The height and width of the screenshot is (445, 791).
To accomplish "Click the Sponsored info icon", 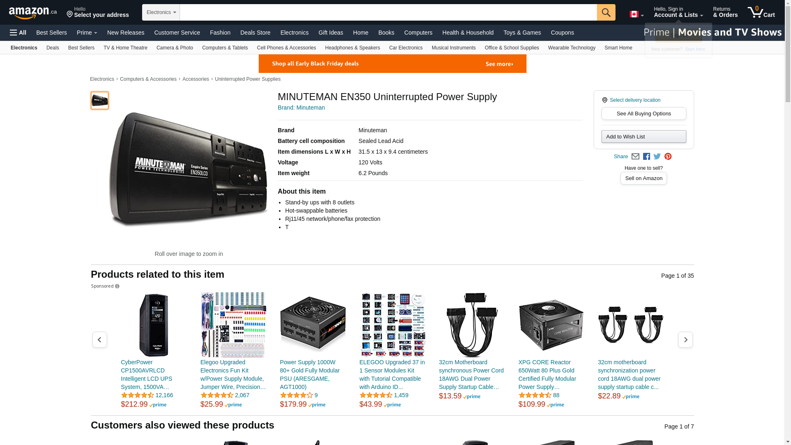I will point(117,286).
